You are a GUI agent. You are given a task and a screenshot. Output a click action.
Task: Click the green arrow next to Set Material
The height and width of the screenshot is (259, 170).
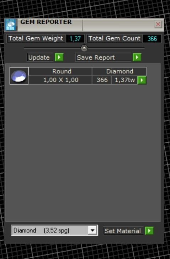click(x=149, y=231)
